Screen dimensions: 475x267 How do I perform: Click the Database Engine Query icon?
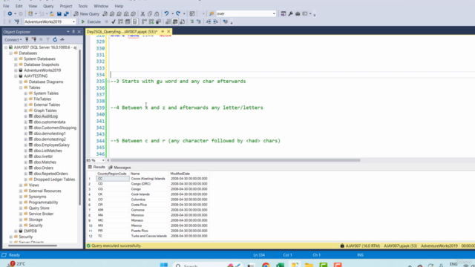click(x=105, y=13)
